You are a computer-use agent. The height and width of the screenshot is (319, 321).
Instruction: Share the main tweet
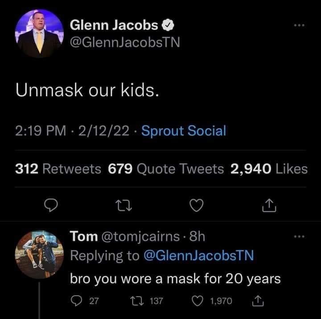[x=269, y=205]
